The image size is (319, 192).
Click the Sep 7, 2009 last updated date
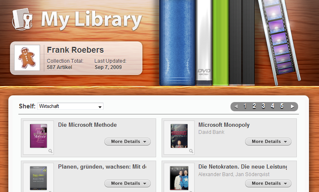click(x=108, y=67)
